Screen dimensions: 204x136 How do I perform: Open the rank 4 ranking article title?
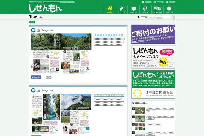tap(160, 134)
